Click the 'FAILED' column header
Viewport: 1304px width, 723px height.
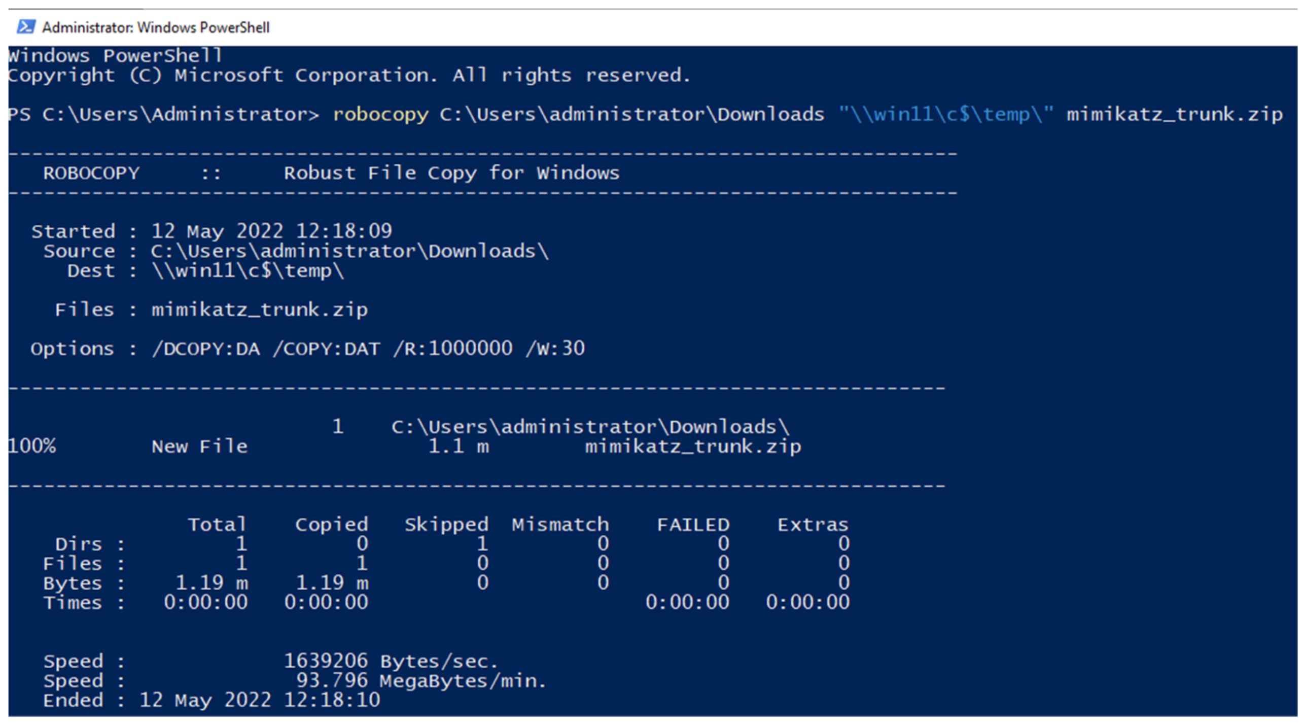692,525
